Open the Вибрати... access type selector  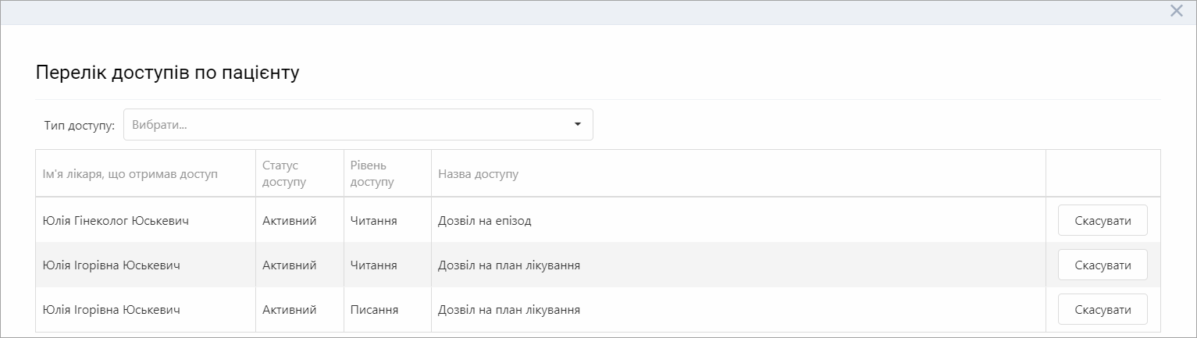point(358,124)
